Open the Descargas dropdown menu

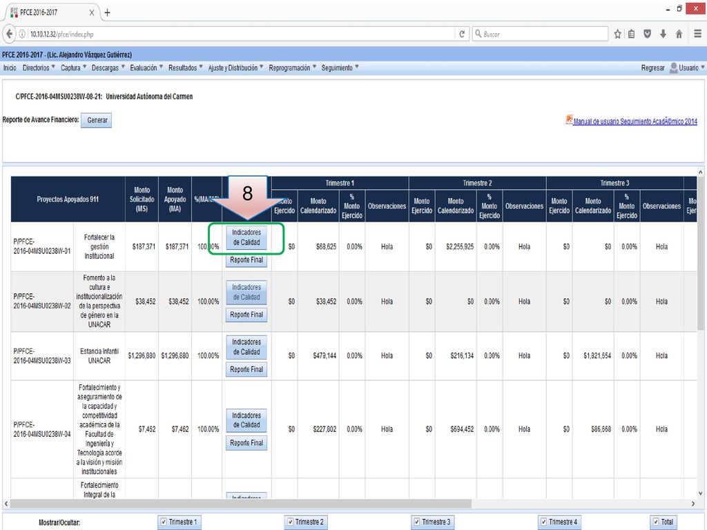(108, 68)
